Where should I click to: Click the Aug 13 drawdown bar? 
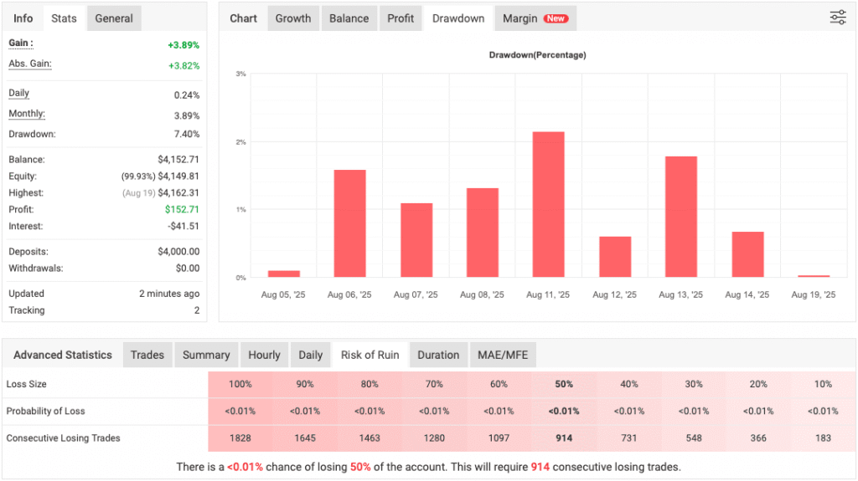(680, 217)
